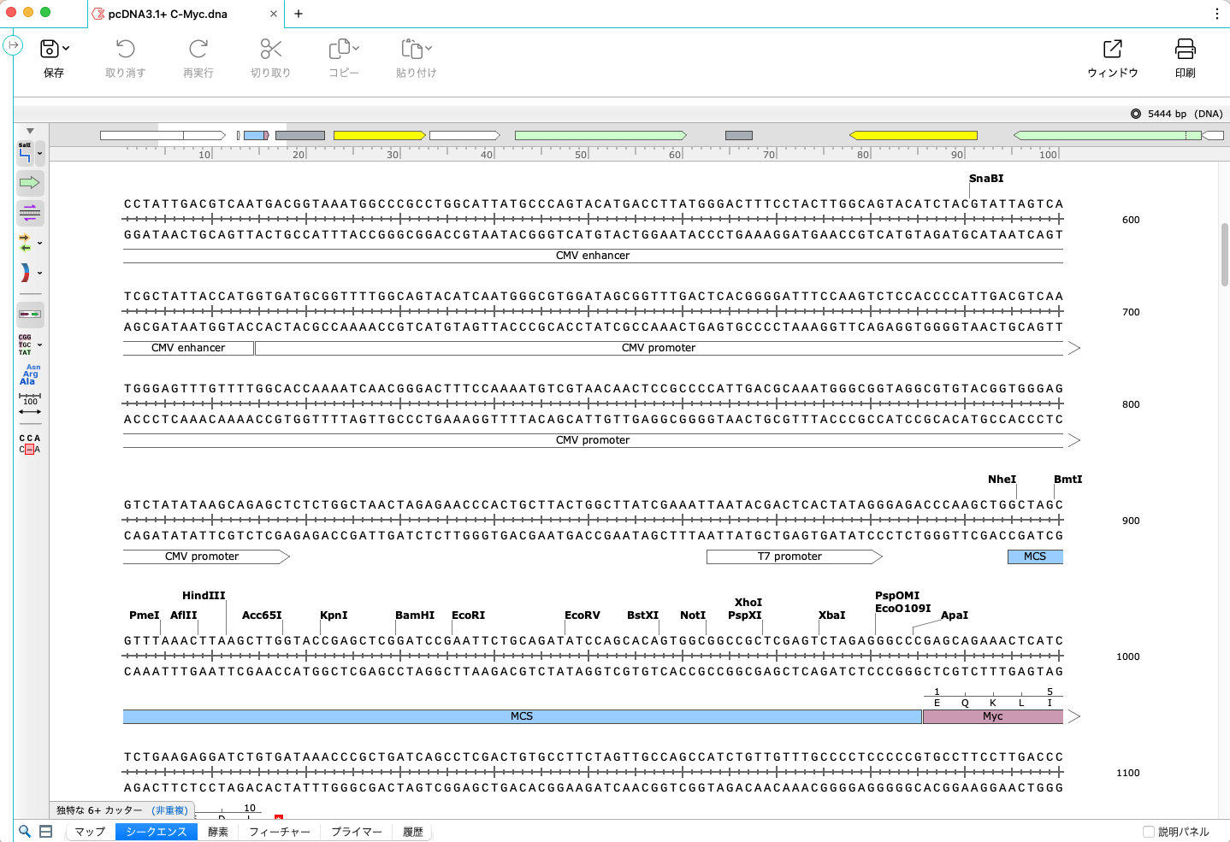
Task: Switch to the マップ tab
Action: coord(89,830)
